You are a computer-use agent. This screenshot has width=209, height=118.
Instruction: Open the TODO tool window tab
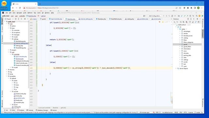point(12,110)
